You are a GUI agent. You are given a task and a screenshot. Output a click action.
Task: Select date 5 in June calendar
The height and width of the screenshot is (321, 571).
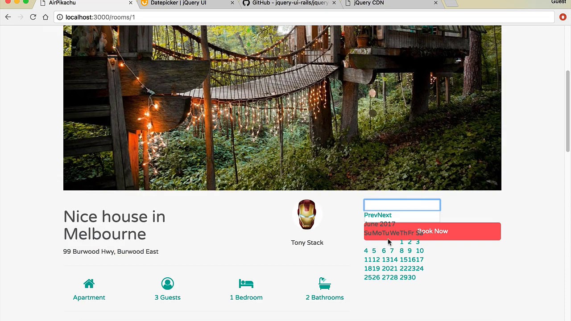[x=374, y=251]
